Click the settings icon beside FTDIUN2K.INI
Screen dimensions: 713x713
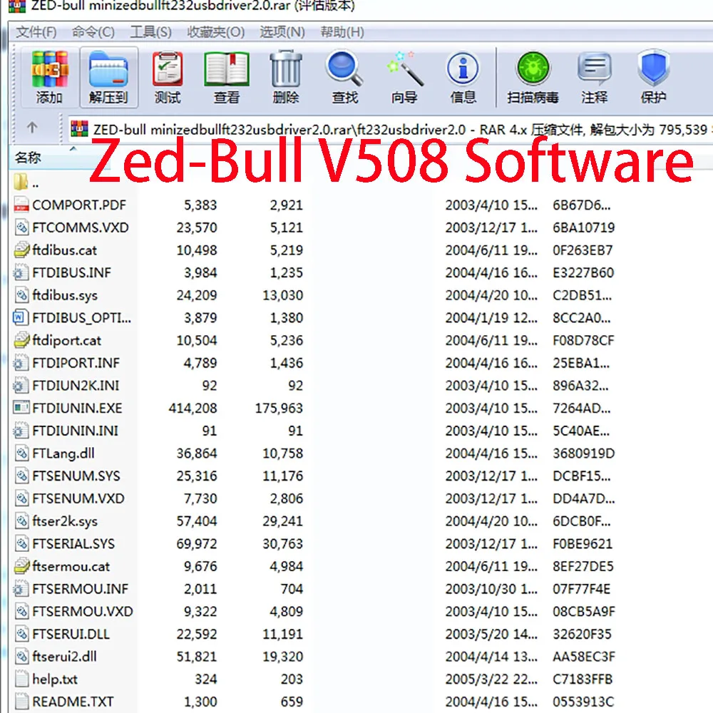tap(21, 385)
